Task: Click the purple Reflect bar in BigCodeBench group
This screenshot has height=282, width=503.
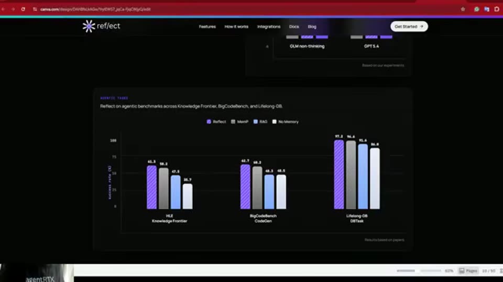Action: coord(245,187)
